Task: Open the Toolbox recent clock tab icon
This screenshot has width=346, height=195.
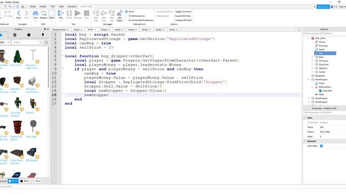Action: tap(29, 35)
